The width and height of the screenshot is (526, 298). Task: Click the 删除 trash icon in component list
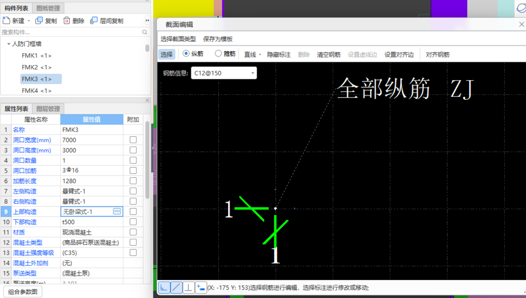tap(67, 21)
